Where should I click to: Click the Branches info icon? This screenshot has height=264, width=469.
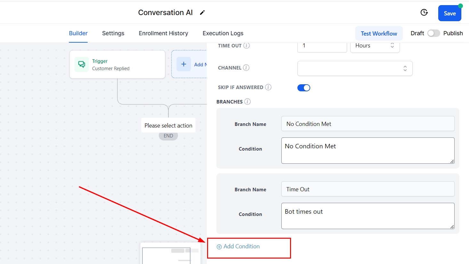(247, 102)
